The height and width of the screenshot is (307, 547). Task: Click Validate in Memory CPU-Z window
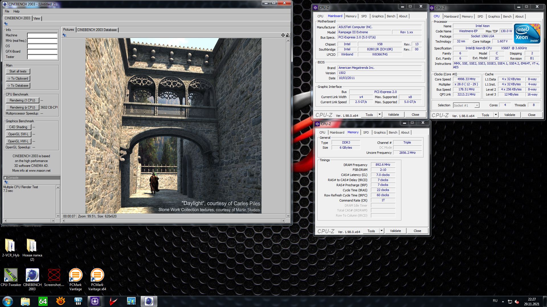(395, 231)
